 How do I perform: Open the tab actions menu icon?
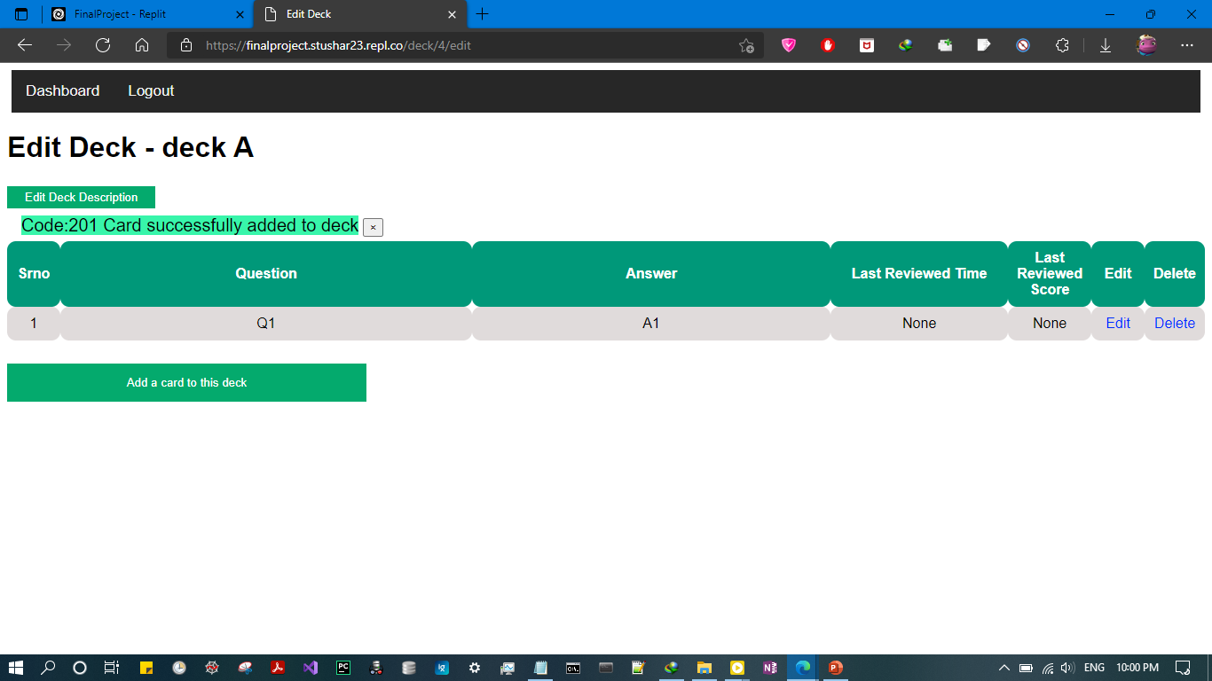click(21, 14)
